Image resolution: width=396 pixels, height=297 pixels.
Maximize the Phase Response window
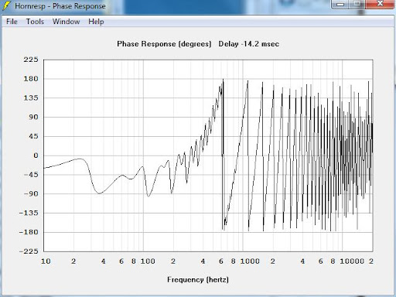coord(357,4)
